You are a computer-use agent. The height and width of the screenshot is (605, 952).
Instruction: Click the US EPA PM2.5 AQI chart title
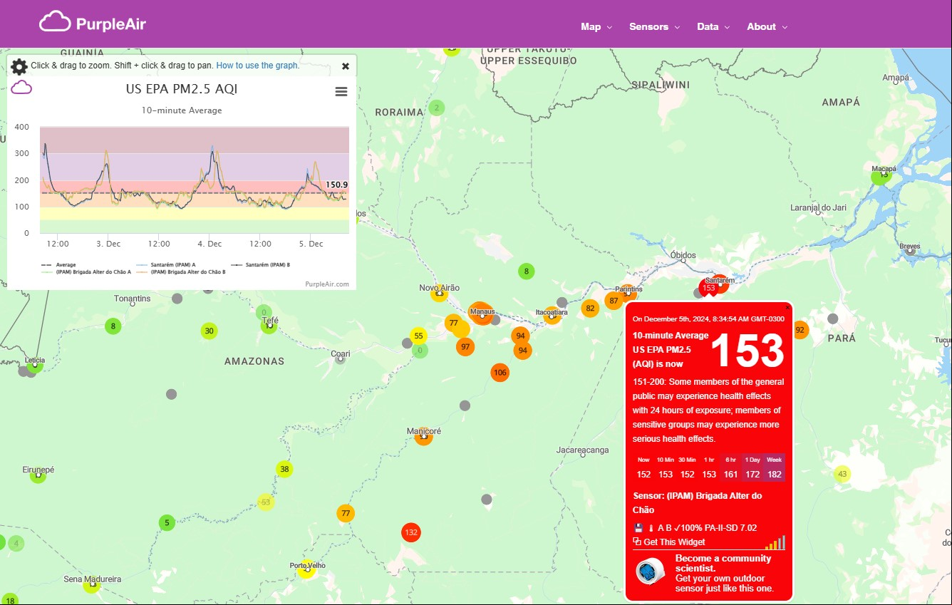[x=182, y=89]
